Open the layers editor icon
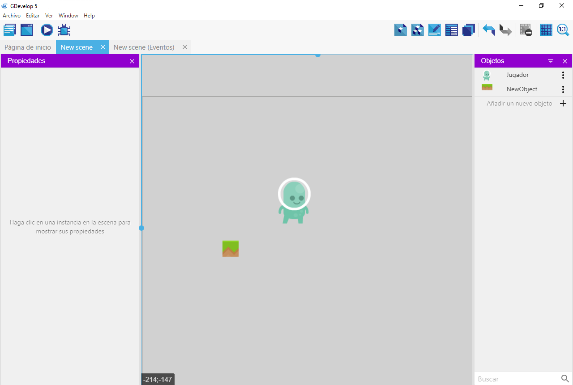The height and width of the screenshot is (385, 573). 469,30
